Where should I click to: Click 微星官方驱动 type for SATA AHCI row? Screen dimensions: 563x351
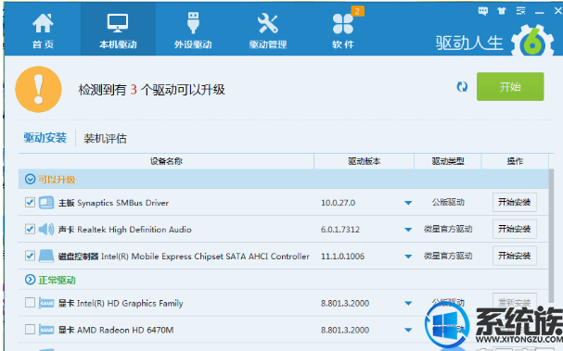pyautogui.click(x=448, y=256)
